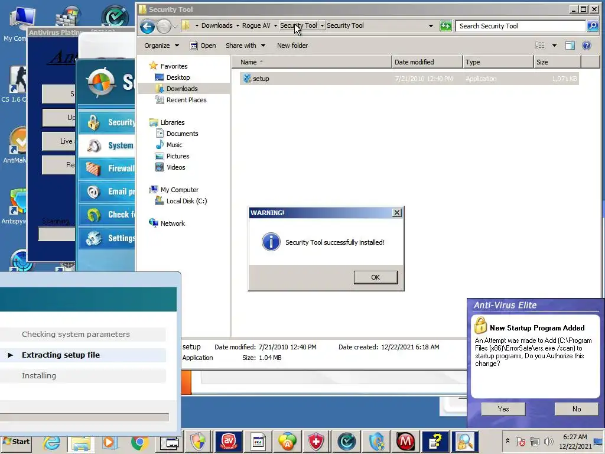Click the Downloads breadcrumb in address bar

pyautogui.click(x=217, y=25)
